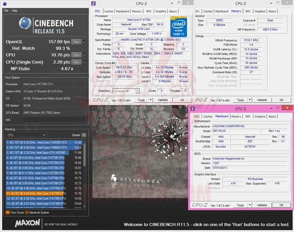Select ranking row 10 at 4.90 GHz
Image resolution: width=294 pixels, height=232 pixels.
point(44,188)
